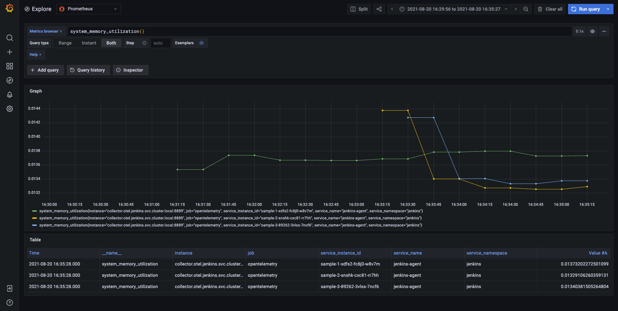Open the help question mark icon
This screenshot has height=311, width=618.
[x=10, y=303]
